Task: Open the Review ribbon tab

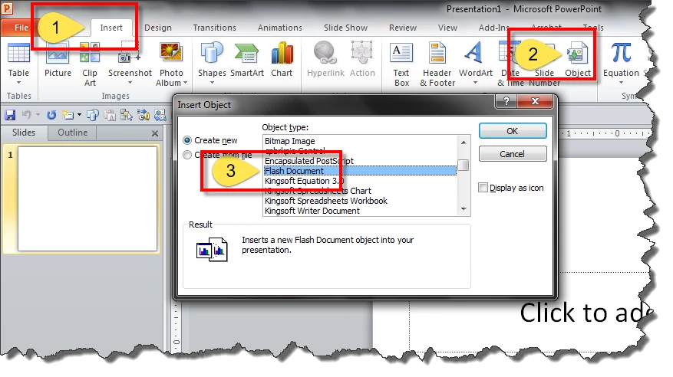Action: pyautogui.click(x=403, y=28)
